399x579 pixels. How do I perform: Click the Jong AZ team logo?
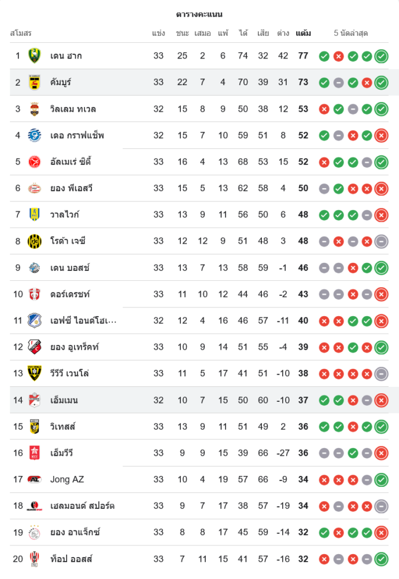point(35,479)
